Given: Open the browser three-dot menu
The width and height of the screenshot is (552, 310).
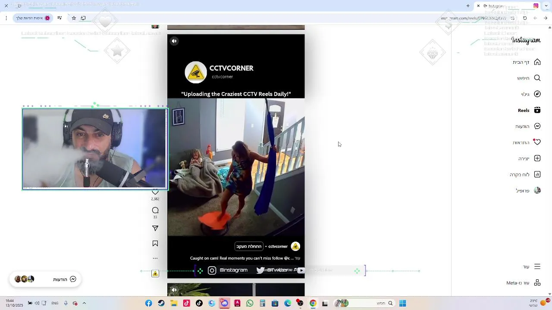Looking at the screenshot, I should (x=6, y=18).
